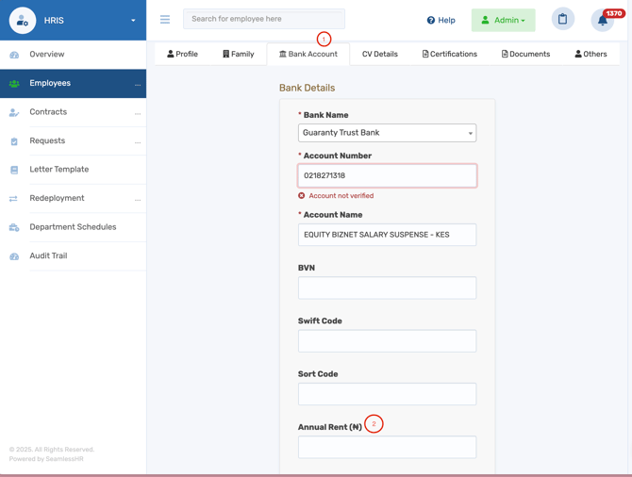This screenshot has height=477, width=632.
Task: Open the Documents tab
Action: (525, 55)
